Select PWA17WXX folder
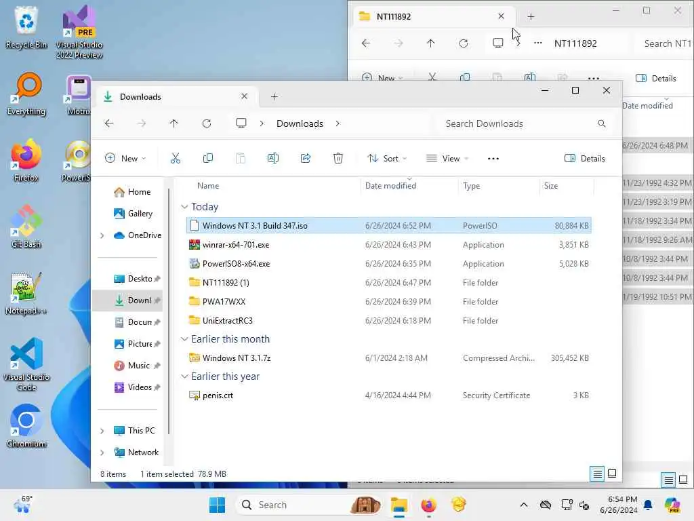 (389, 302)
